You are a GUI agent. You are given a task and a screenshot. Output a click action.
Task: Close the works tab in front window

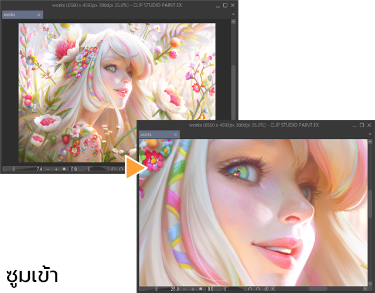(175, 134)
